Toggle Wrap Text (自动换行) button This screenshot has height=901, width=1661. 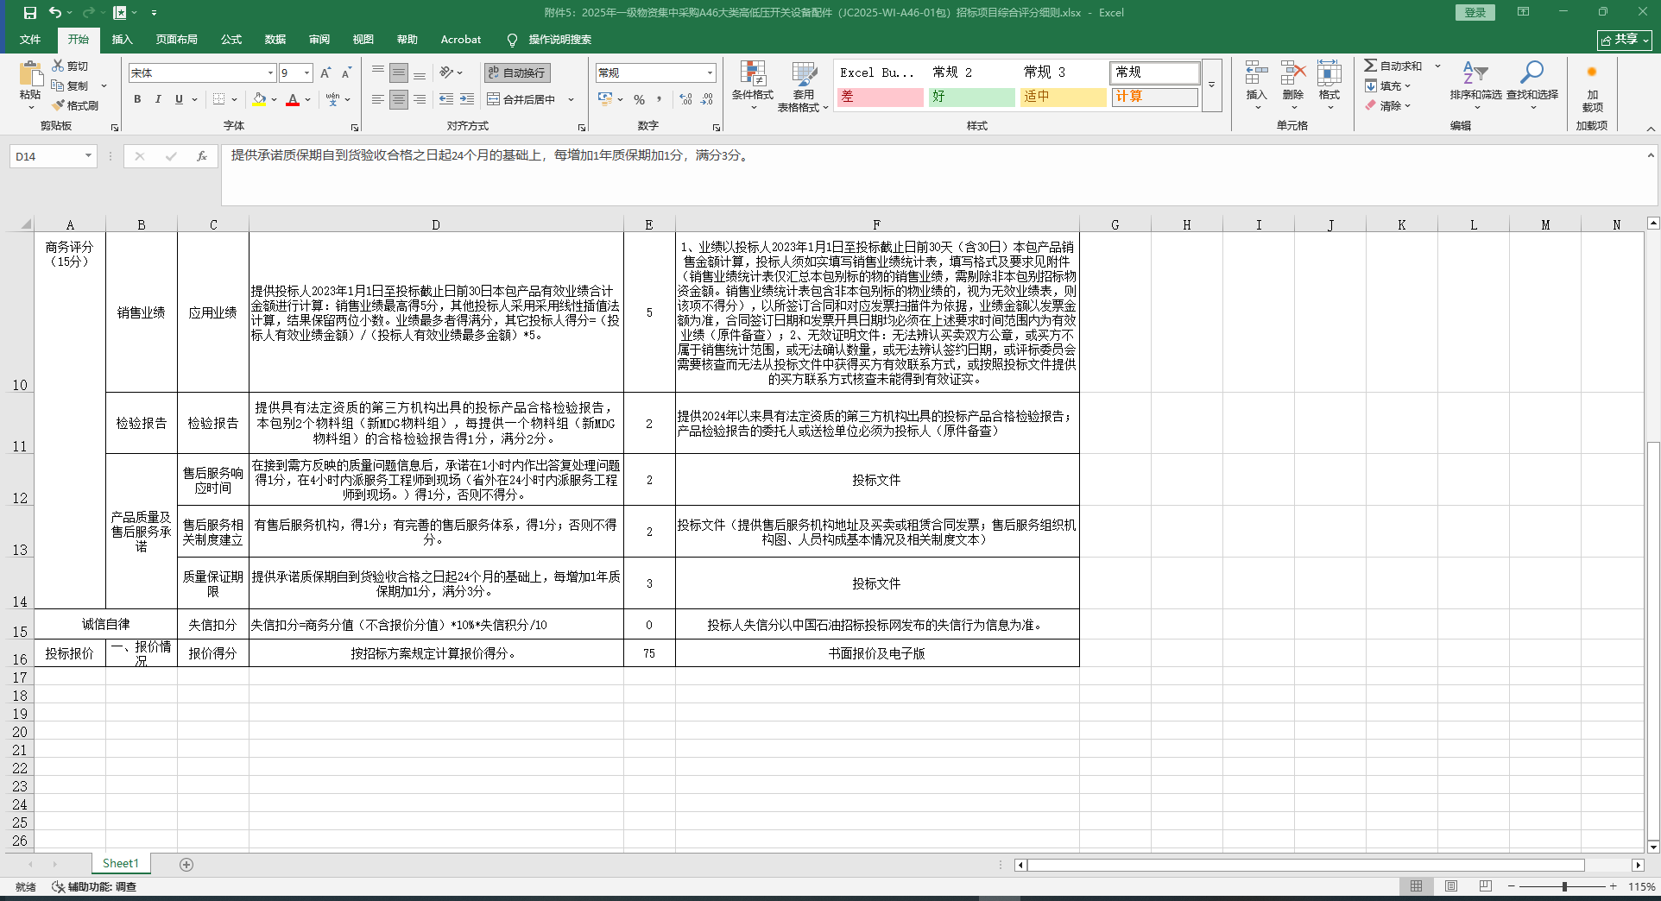[x=516, y=73]
